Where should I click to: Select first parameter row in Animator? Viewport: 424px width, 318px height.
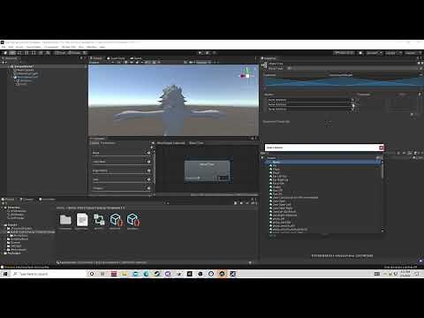coord(121,153)
